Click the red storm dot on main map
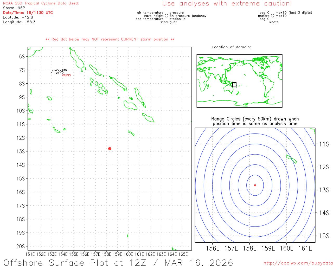 click(110, 149)
